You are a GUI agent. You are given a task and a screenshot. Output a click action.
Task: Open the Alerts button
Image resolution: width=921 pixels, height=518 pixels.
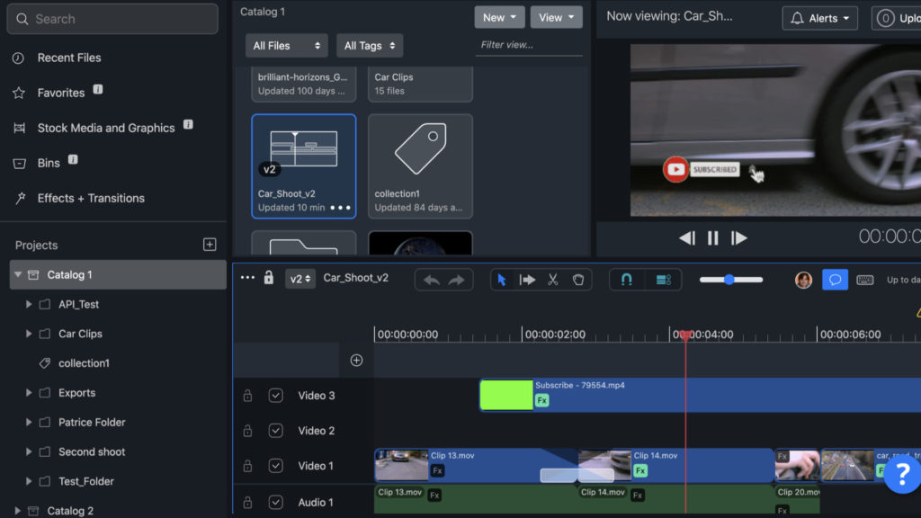click(x=819, y=18)
